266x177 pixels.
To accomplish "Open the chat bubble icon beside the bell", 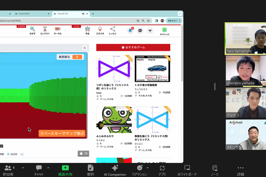I will pyautogui.click(x=140, y=31).
